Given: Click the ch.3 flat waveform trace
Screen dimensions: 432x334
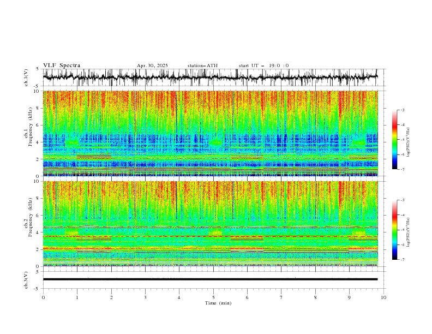Looking at the screenshot, I should pos(211,279).
